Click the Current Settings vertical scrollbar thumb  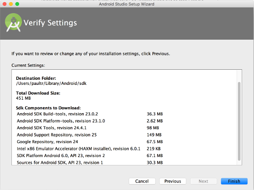tap(239, 121)
